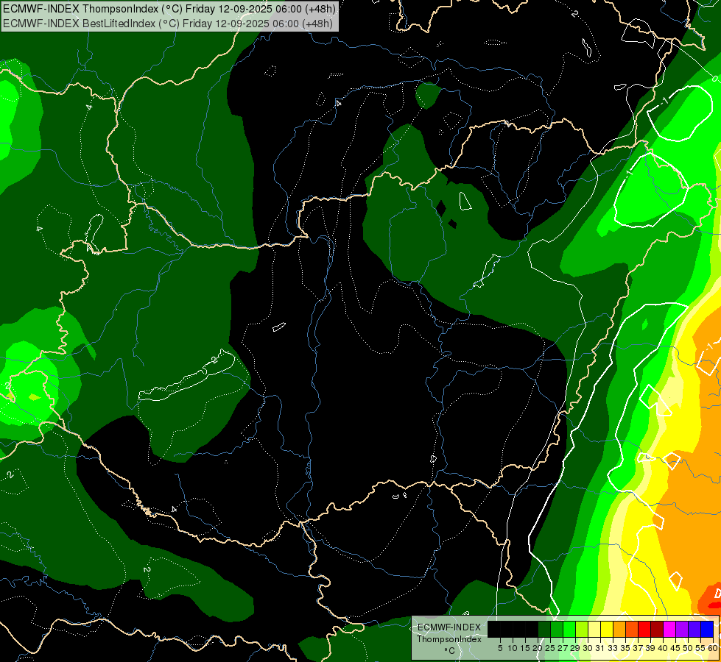Click the legend scale value 35

pyautogui.click(x=625, y=648)
